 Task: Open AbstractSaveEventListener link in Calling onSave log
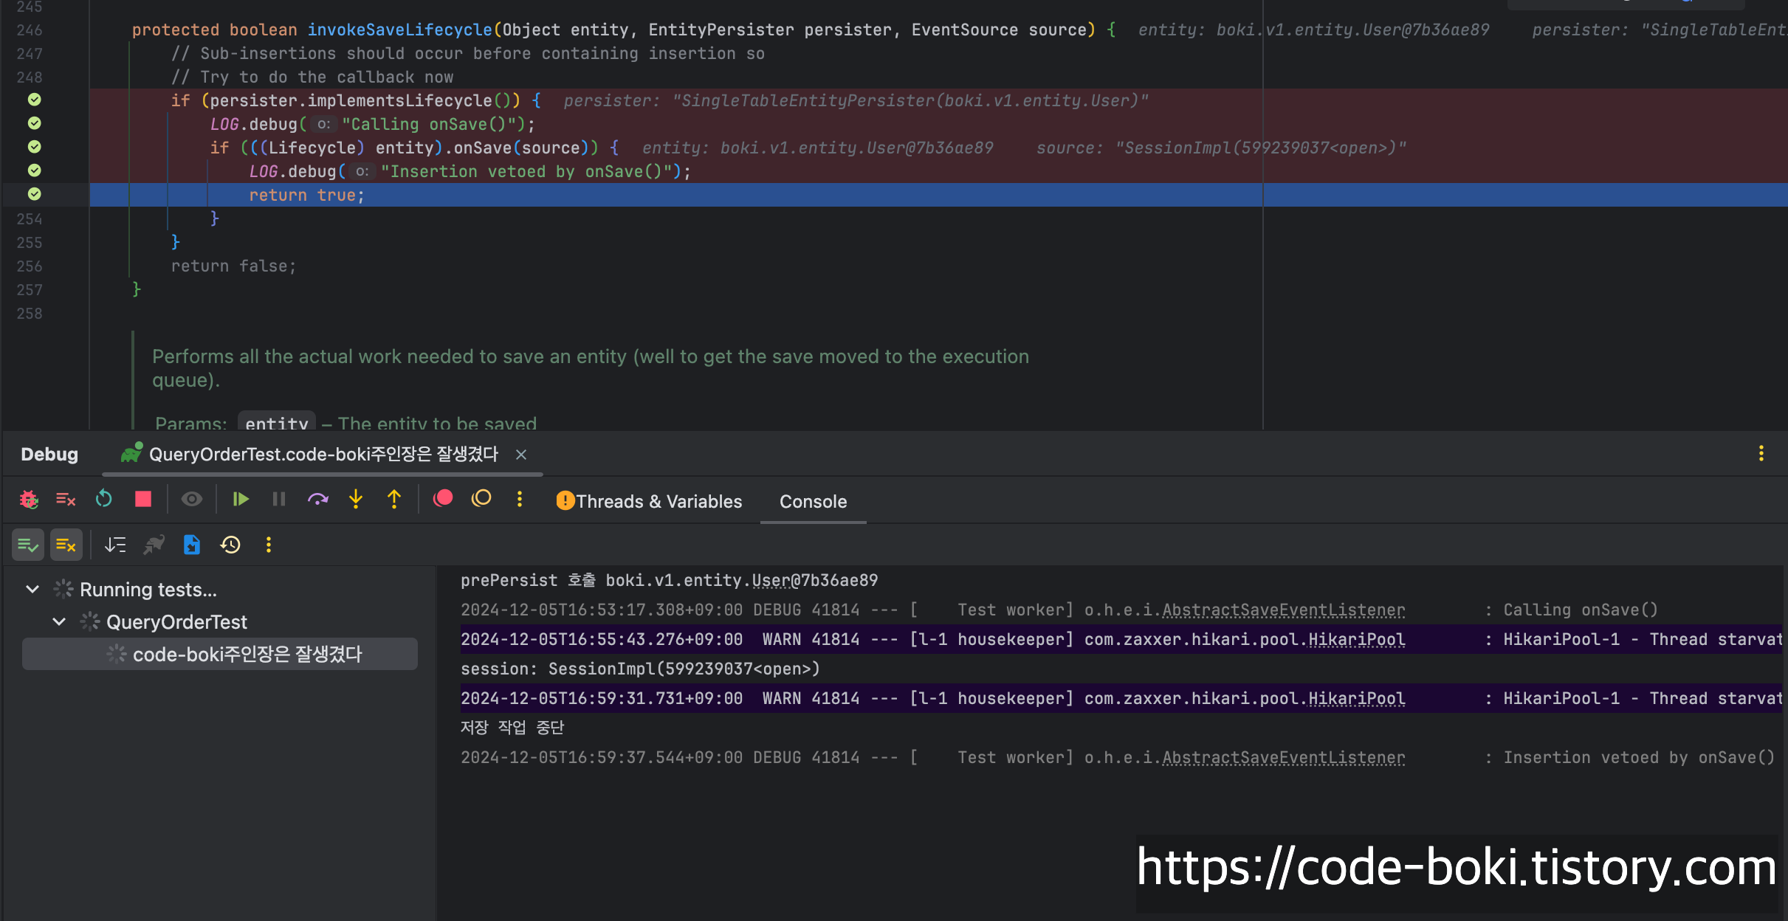click(x=1283, y=610)
